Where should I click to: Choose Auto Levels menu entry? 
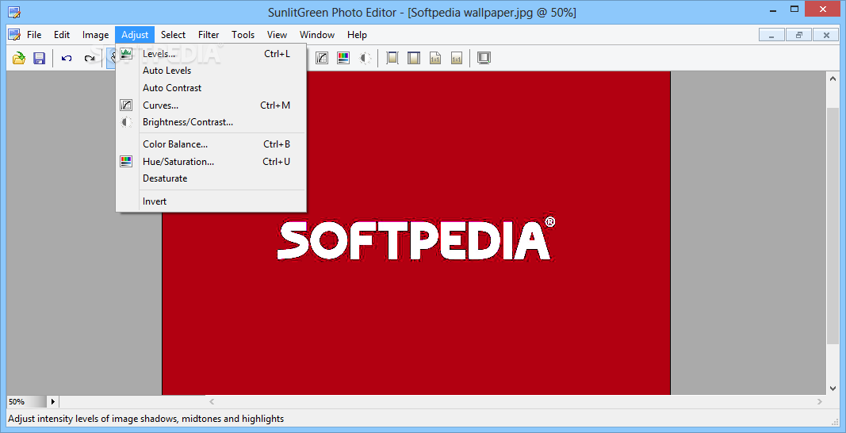click(211, 71)
